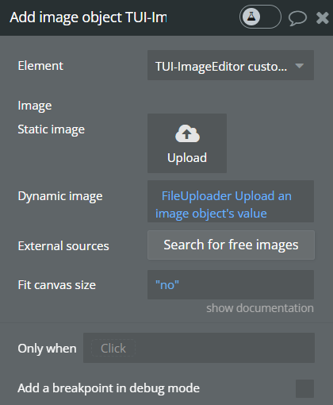Click the cloud upload icon
Image resolution: width=333 pixels, height=405 pixels.
187,133
